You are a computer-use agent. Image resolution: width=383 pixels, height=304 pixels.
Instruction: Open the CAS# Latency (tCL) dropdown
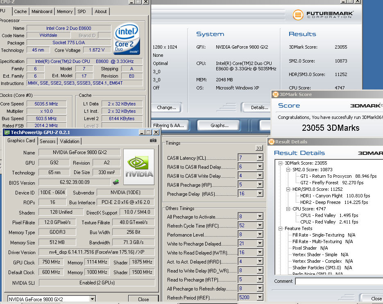[260, 158]
